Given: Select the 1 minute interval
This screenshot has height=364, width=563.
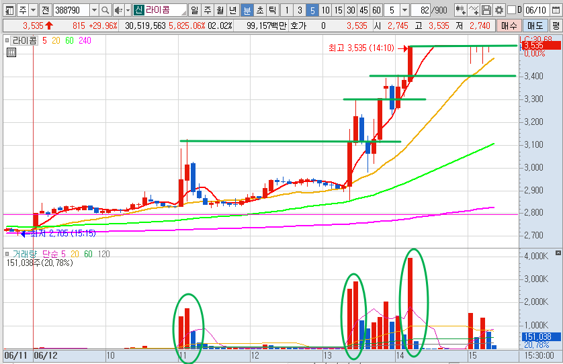Looking at the screenshot, I should [287, 10].
